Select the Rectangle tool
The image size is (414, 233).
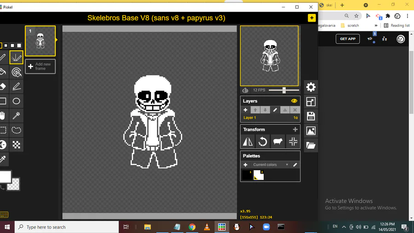[3, 101]
